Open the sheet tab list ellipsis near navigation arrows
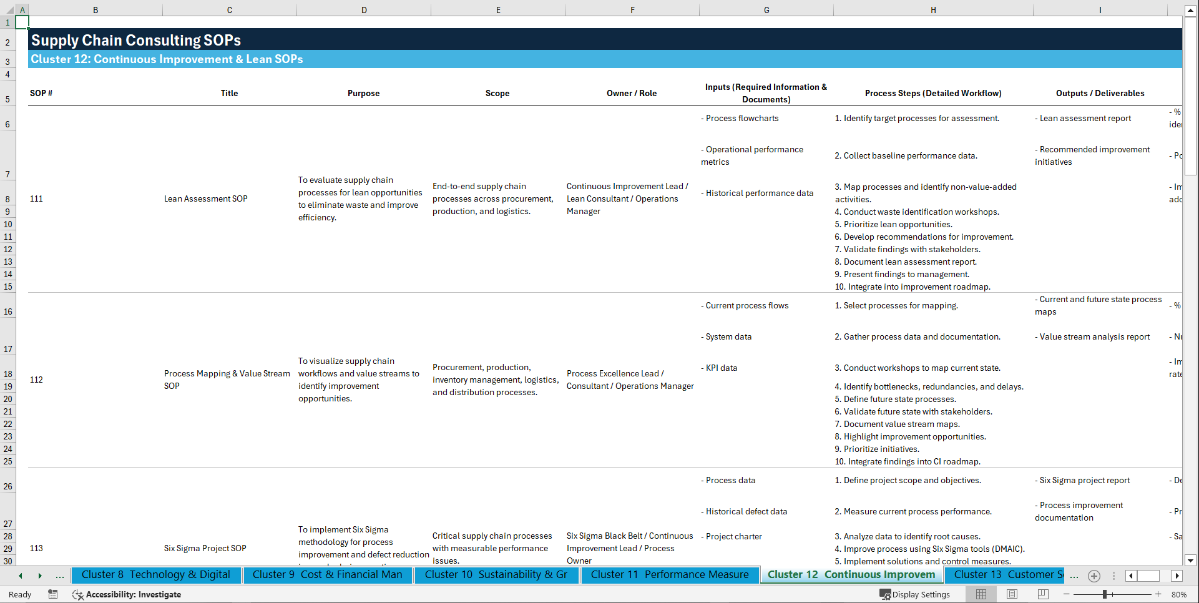Image resolution: width=1199 pixels, height=603 pixels. point(60,576)
